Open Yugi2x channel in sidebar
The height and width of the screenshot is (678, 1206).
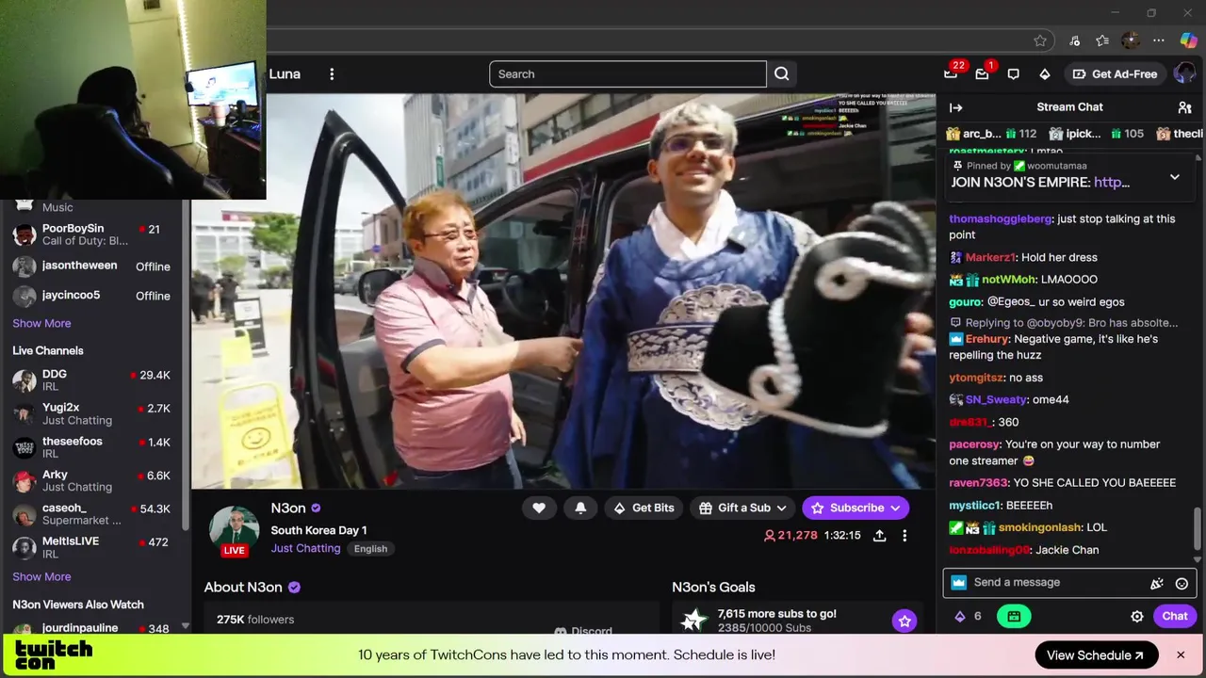click(x=92, y=413)
